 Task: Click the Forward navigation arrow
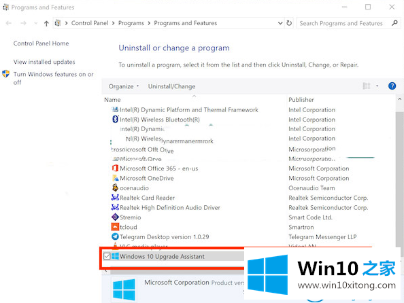pos(23,23)
